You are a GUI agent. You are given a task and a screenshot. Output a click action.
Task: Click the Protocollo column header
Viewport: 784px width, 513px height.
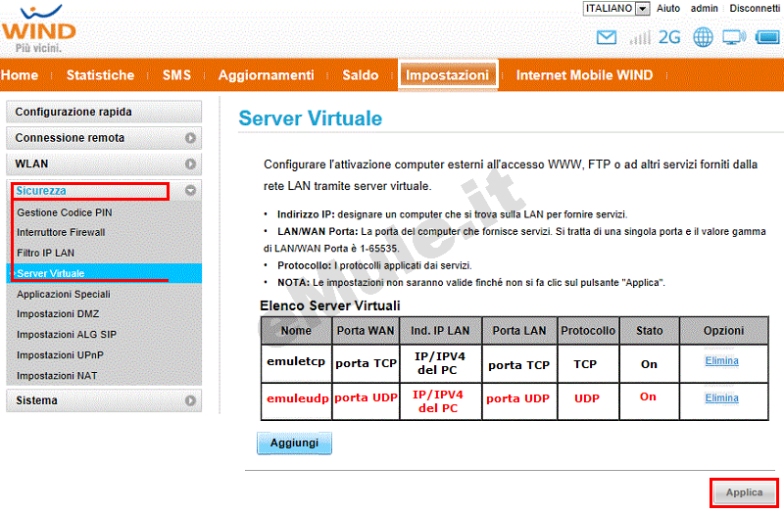588,331
